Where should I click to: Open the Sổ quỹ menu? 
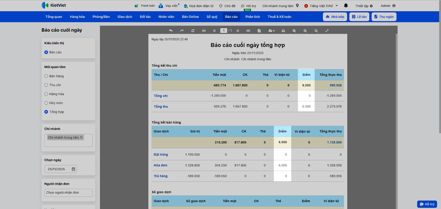pyautogui.click(x=212, y=17)
